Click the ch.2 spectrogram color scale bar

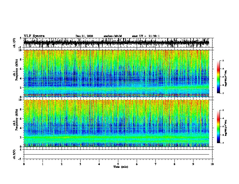218,127
